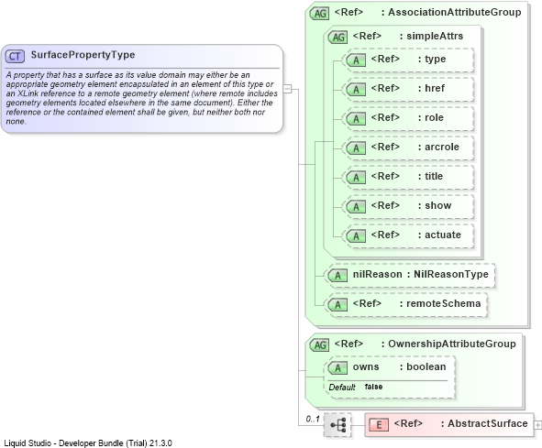The image size is (542, 448).
Task: Click the A icon beside remoteSchema attribute
Action: (337, 305)
